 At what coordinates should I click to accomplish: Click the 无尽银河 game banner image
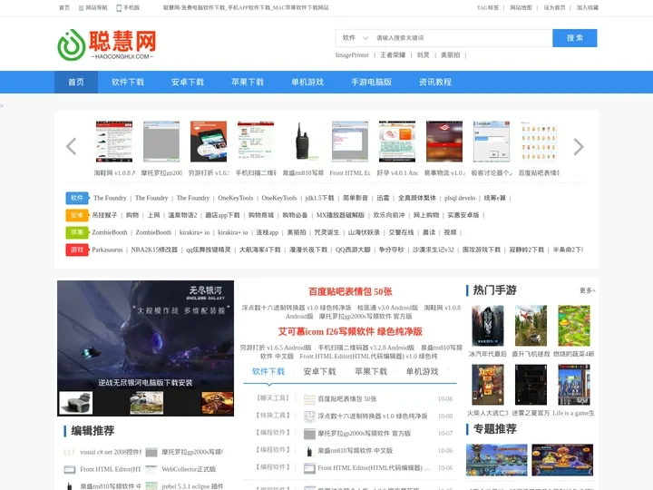[145, 335]
